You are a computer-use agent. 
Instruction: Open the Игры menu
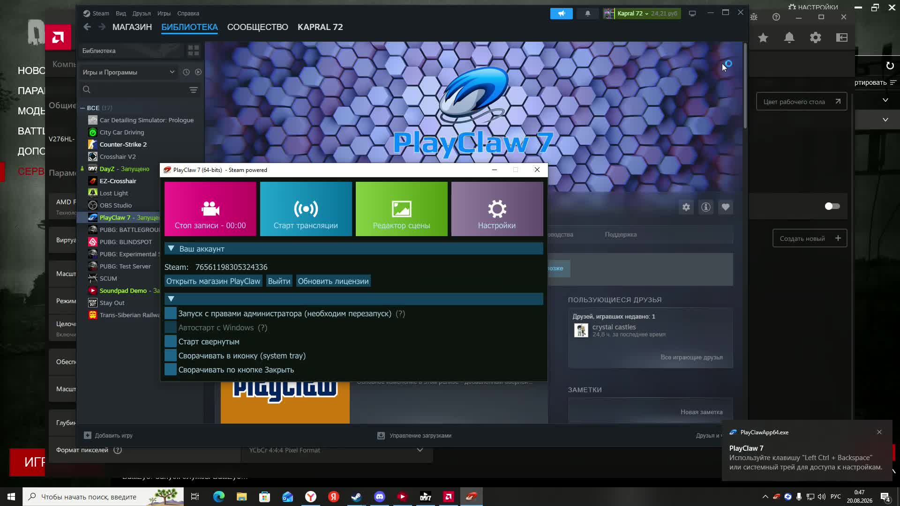point(164,14)
